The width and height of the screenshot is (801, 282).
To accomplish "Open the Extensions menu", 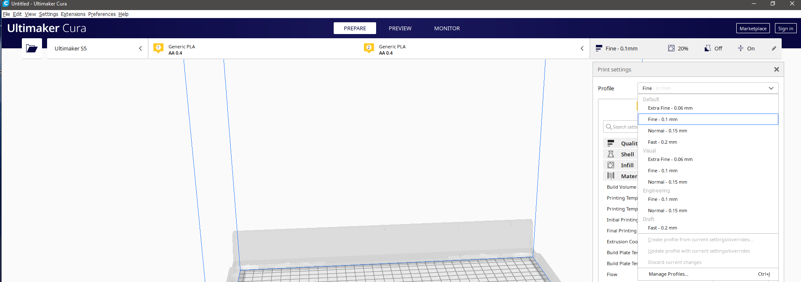I will [x=73, y=14].
